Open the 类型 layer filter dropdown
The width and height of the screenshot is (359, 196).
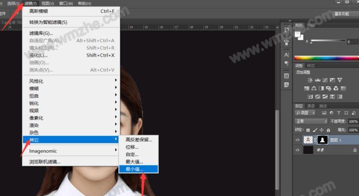coord(305,113)
